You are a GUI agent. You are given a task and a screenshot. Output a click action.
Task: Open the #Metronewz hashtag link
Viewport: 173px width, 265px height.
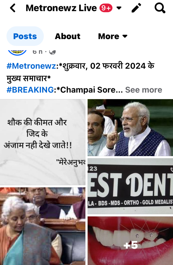(31, 66)
